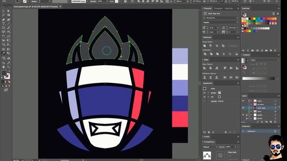Open the Swatches panel menu

(x=278, y=8)
